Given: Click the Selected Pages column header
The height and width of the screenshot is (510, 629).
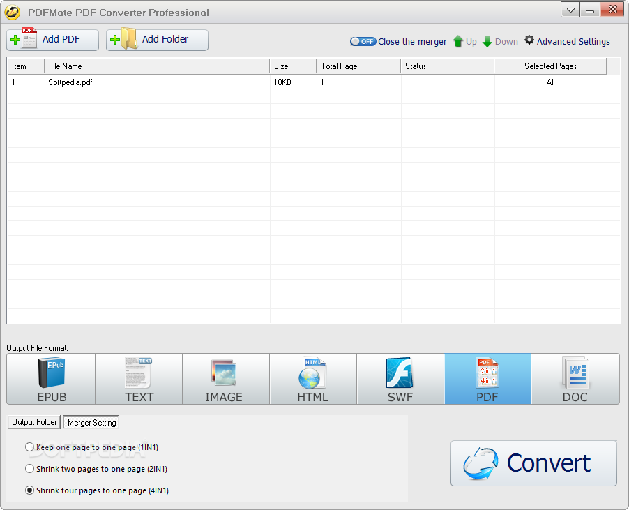Looking at the screenshot, I should (550, 66).
